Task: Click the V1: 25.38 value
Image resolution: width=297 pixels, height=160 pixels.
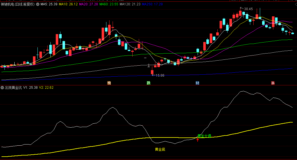Action: tap(30, 88)
